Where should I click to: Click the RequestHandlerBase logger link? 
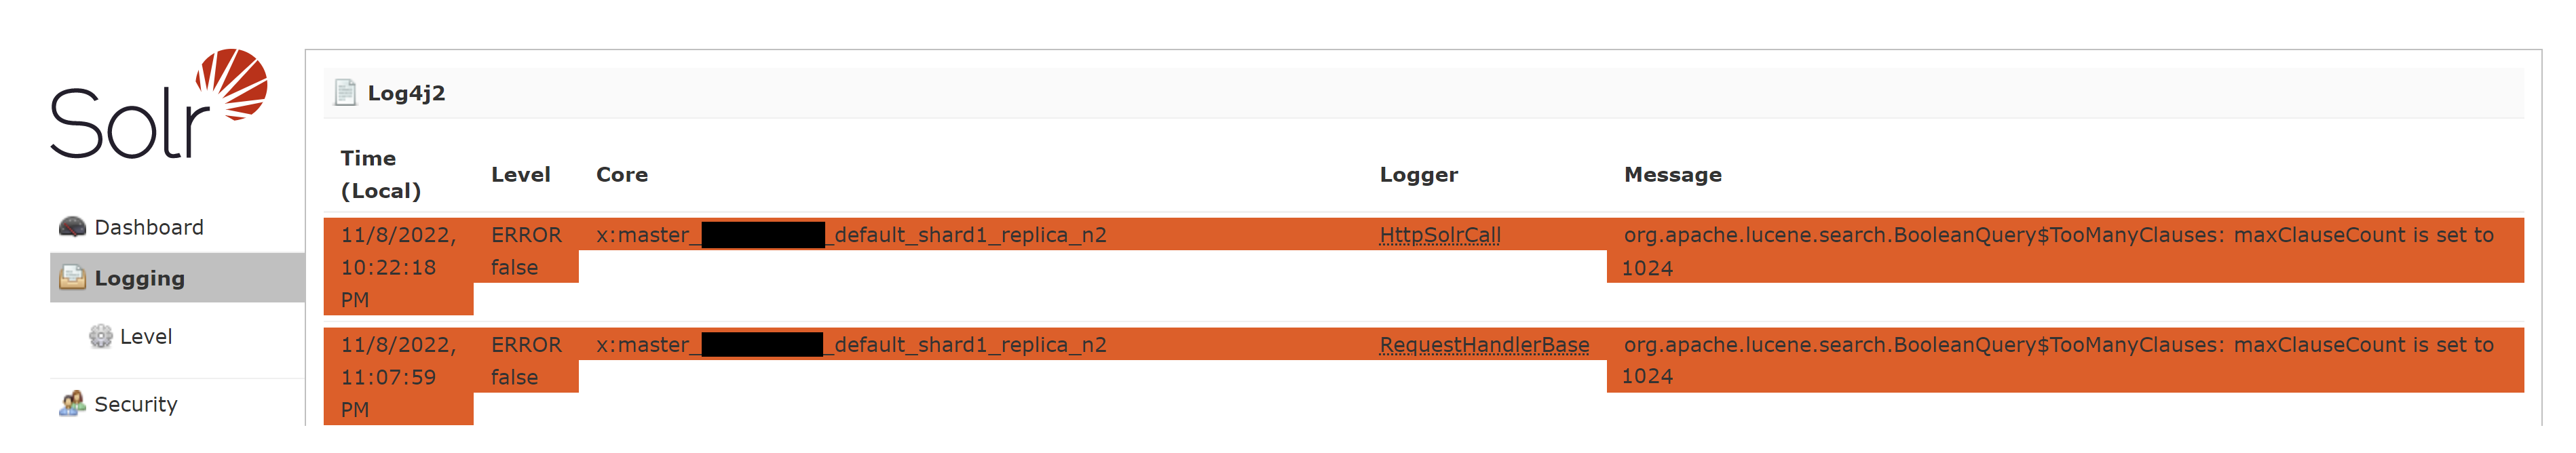(1484, 345)
